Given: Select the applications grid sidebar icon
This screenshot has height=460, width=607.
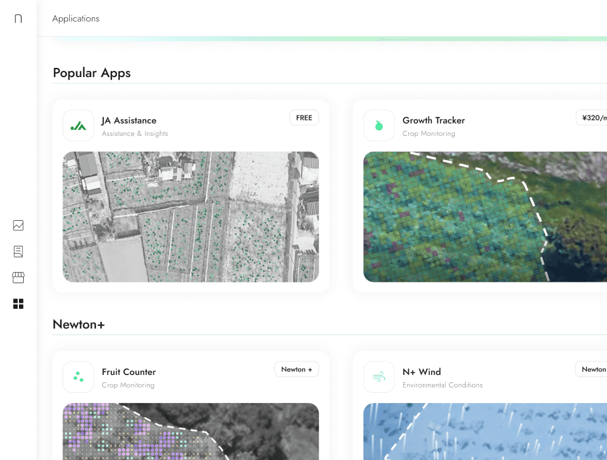Looking at the screenshot, I should [18, 303].
